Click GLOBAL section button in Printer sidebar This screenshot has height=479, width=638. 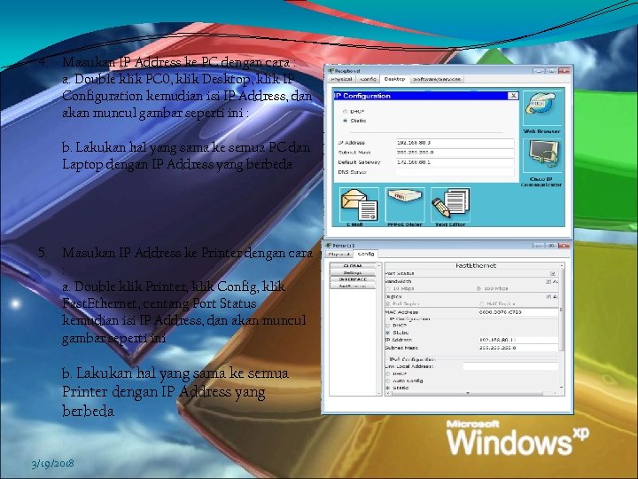(x=353, y=266)
